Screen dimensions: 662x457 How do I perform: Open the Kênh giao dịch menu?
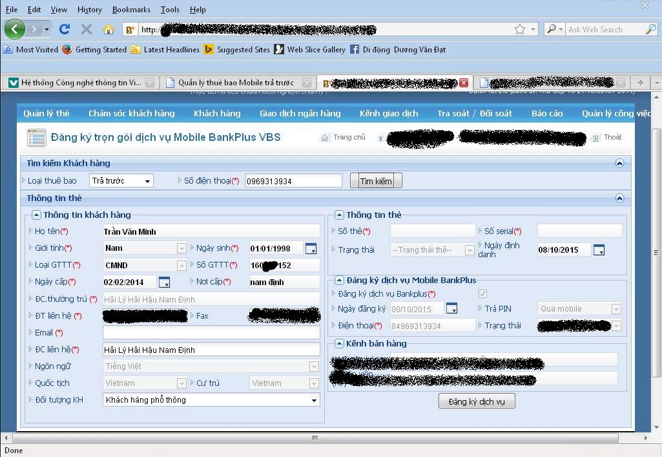point(389,113)
